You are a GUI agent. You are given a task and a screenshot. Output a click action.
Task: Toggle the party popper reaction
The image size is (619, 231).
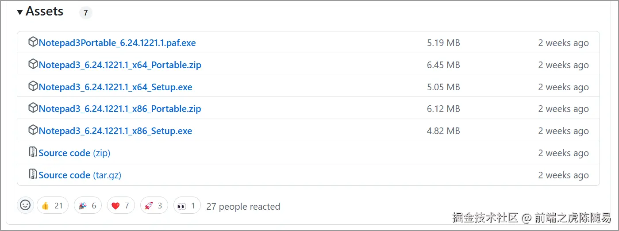click(x=88, y=205)
